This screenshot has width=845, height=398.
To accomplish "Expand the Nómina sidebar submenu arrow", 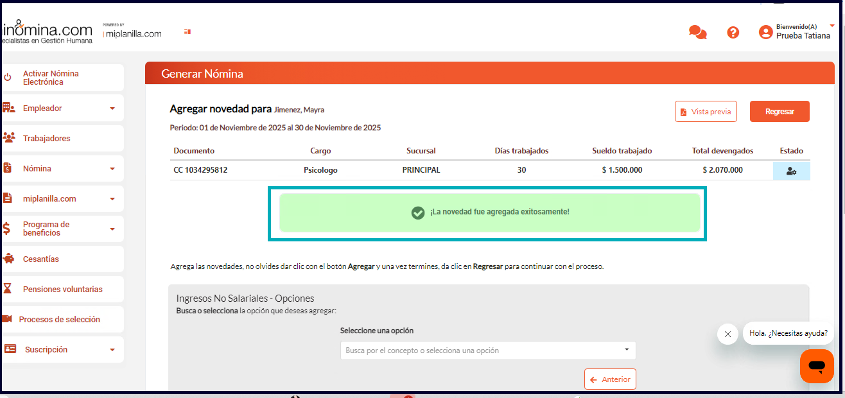I will [x=112, y=169].
